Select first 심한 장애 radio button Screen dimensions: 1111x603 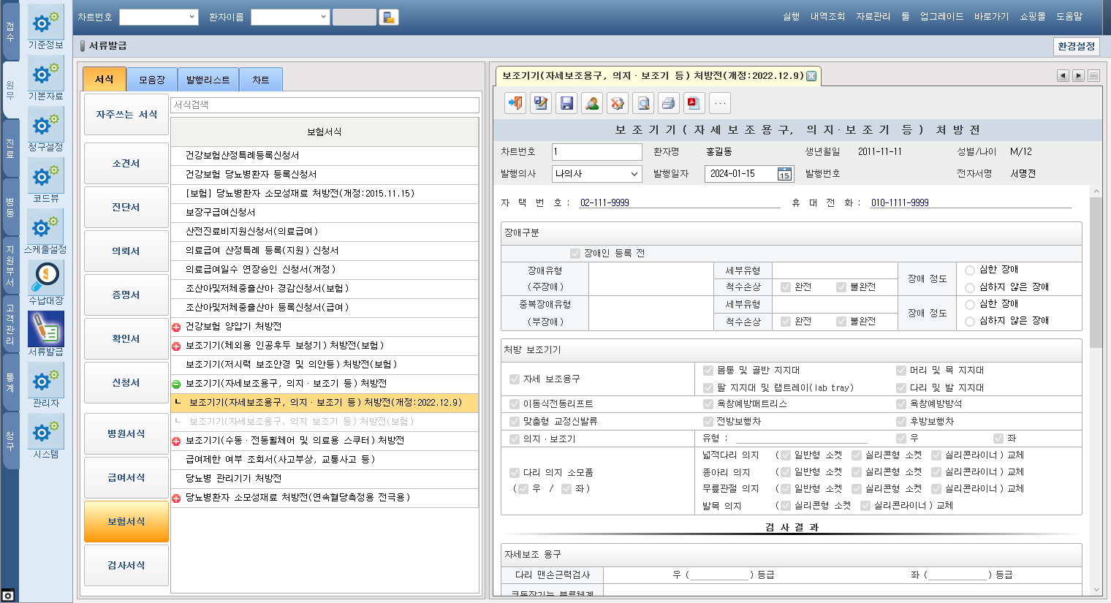(970, 270)
